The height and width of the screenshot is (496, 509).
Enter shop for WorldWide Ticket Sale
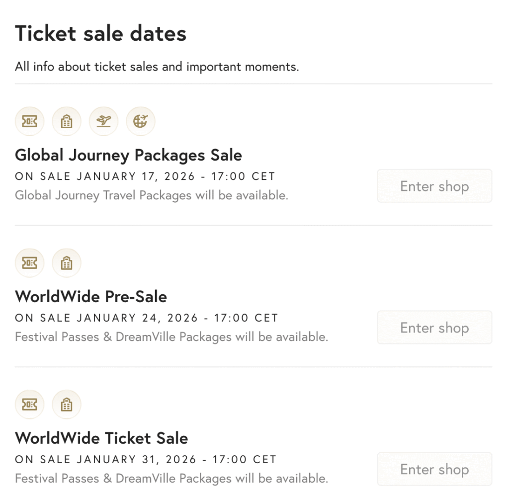pos(434,469)
